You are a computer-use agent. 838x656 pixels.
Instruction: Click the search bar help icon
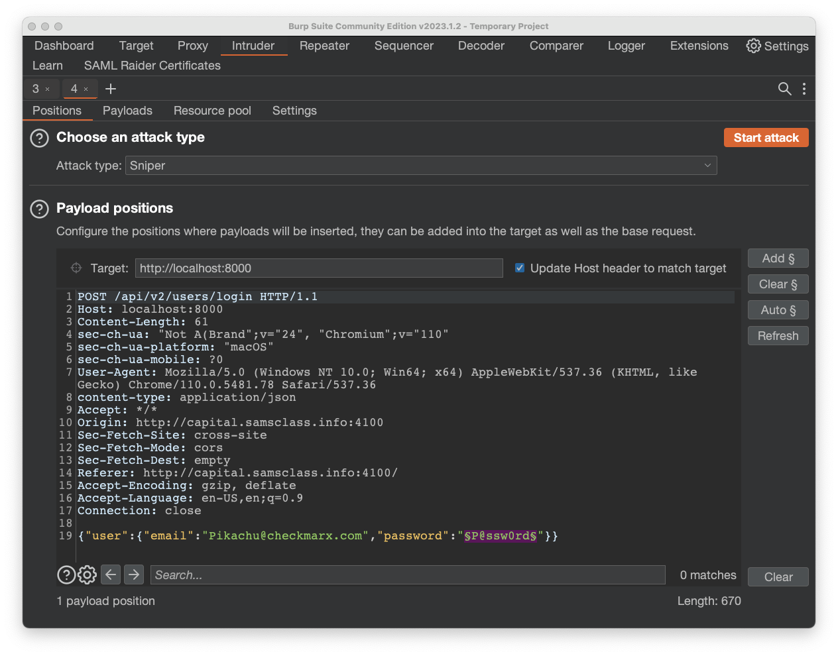[66, 574]
